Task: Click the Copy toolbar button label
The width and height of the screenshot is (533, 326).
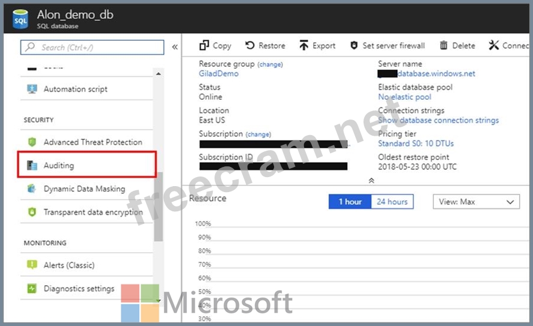Action: [222, 46]
